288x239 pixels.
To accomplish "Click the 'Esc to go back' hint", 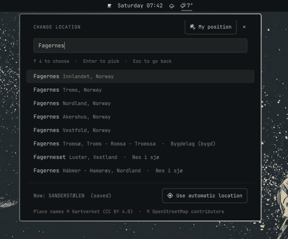I will 152,61.
